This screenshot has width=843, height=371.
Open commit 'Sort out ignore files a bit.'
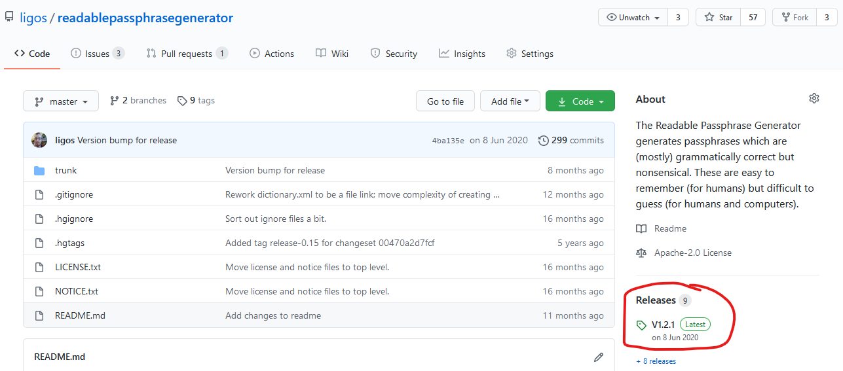(x=276, y=219)
